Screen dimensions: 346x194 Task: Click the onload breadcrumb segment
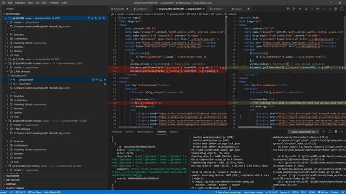point(232,14)
